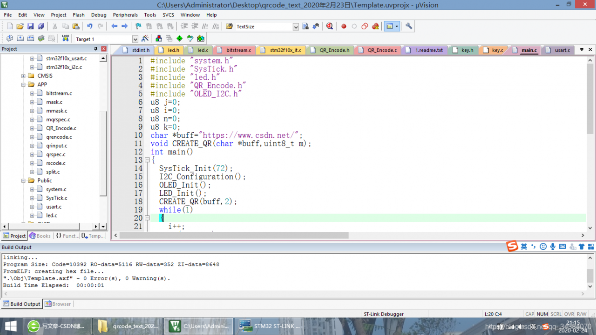The height and width of the screenshot is (335, 596).
Task: Indent the selected lines with the indent icon
Action: pos(184,27)
